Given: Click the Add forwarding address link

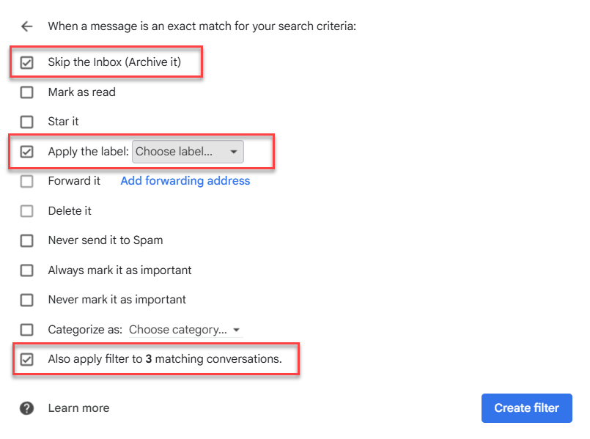Looking at the screenshot, I should pyautogui.click(x=185, y=181).
